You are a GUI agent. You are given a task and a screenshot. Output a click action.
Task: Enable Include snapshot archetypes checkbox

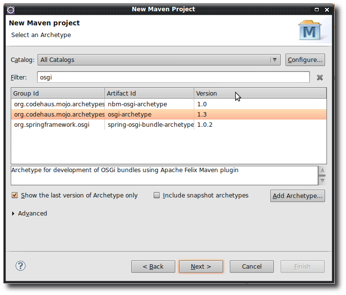(157, 196)
